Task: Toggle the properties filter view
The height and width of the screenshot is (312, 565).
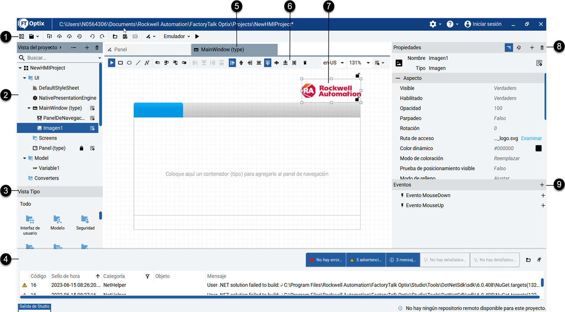Action: 508,47
